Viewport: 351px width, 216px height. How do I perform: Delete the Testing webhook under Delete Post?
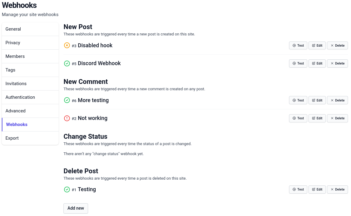point(337,189)
